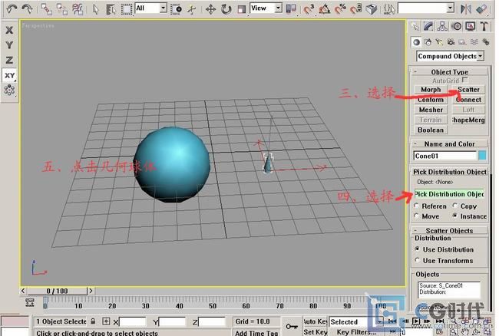This screenshot has width=499, height=336.
Task: Restrict to the Z axis
Action: [9, 60]
